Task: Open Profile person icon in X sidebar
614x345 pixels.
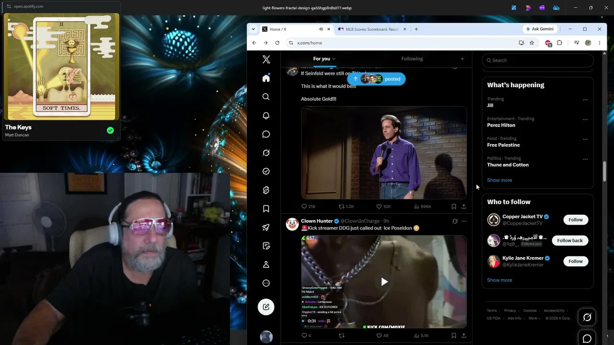Action: pyautogui.click(x=266, y=264)
